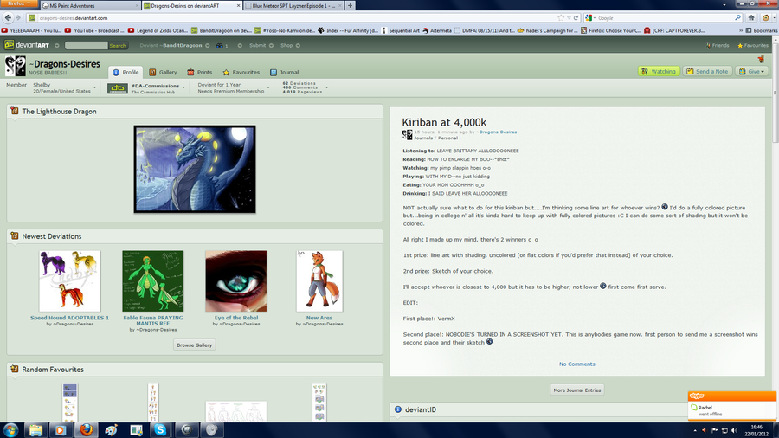Screen dimensions: 779x438
Task: Open the Prints tab
Action: (200, 72)
